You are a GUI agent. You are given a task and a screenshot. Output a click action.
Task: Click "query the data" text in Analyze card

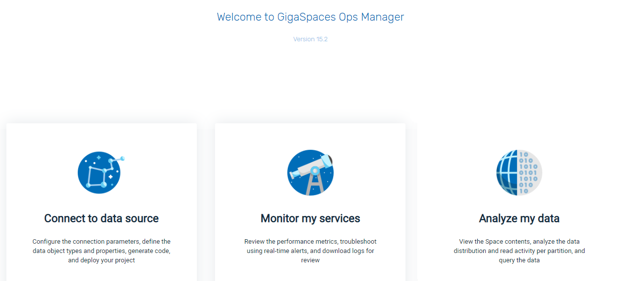pos(519,260)
